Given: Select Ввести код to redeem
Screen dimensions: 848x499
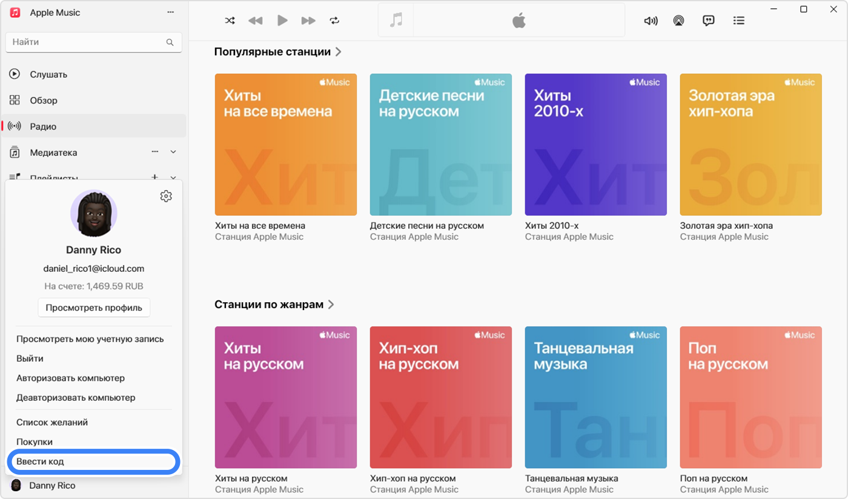Looking at the screenshot, I should pyautogui.click(x=94, y=461).
